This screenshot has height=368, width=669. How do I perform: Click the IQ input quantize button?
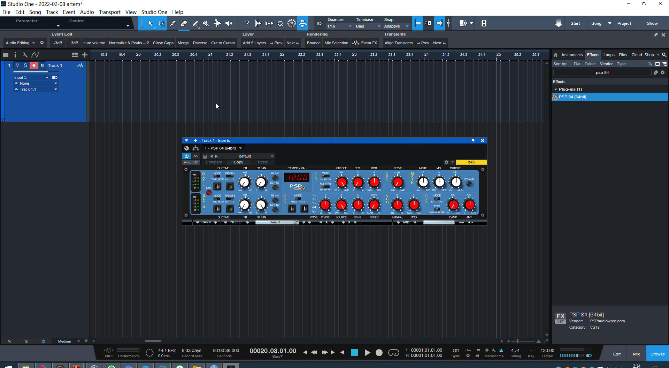[x=319, y=23]
